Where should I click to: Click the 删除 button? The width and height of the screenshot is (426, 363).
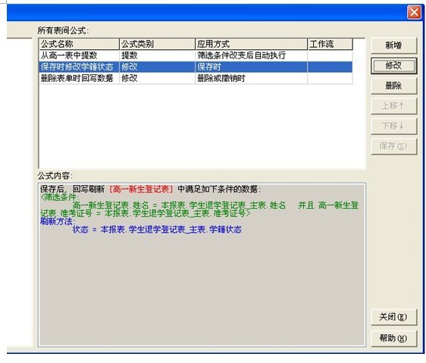click(x=393, y=86)
